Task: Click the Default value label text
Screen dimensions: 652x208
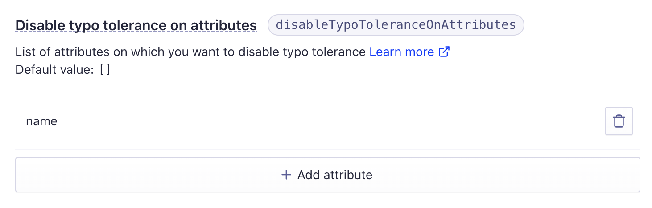Action: click(55, 70)
